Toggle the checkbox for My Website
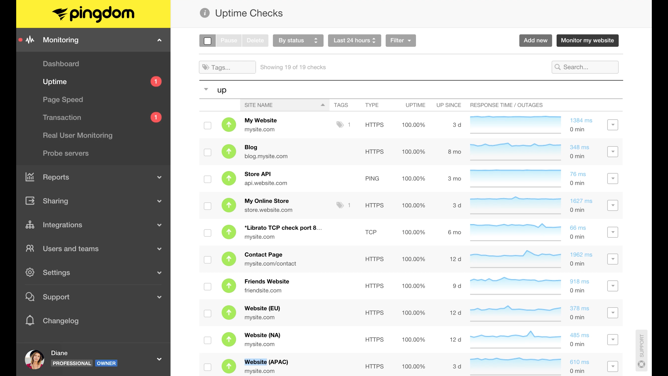Image resolution: width=668 pixels, height=376 pixels. [208, 125]
